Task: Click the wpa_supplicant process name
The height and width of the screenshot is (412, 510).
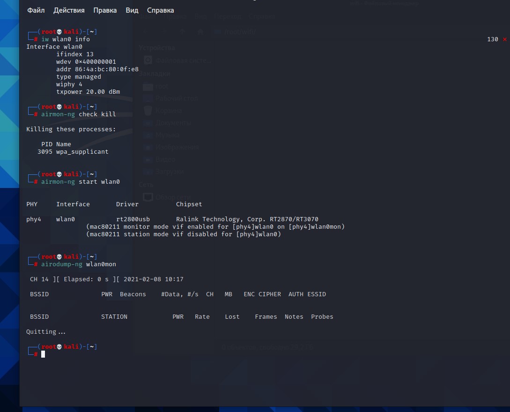Action: (x=82, y=152)
